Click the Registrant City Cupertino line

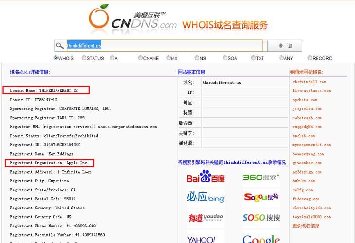39,181
